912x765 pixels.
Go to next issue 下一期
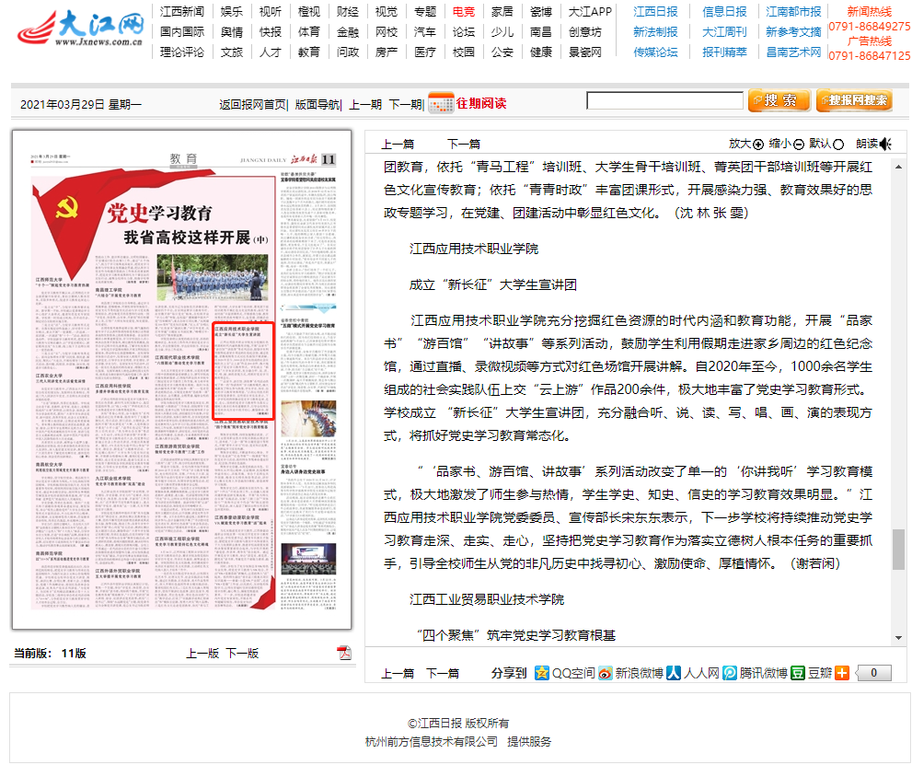[x=405, y=105]
